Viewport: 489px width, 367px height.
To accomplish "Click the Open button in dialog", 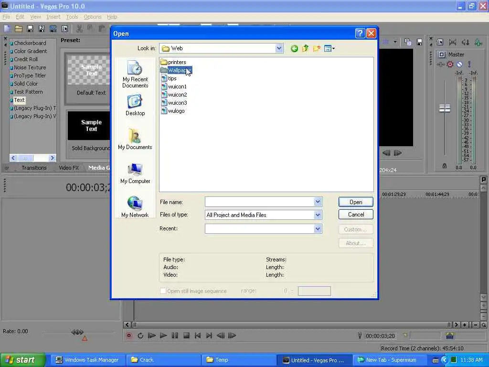I will coord(356,202).
